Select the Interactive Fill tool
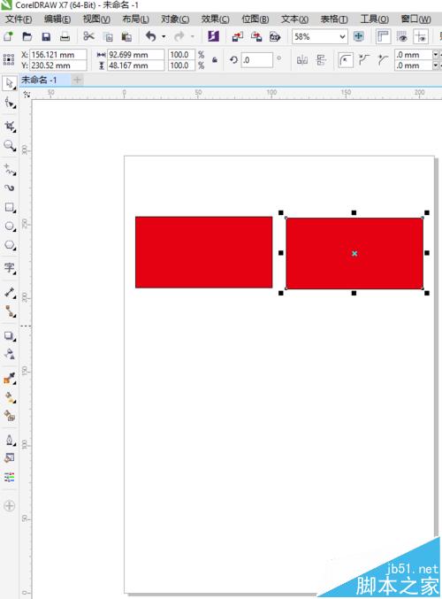Image resolution: width=442 pixels, height=599 pixels. click(x=10, y=397)
